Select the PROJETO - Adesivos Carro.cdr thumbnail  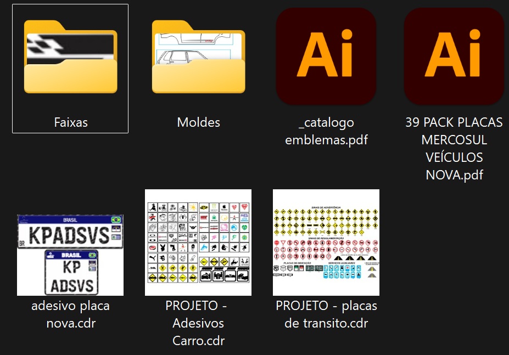point(198,243)
